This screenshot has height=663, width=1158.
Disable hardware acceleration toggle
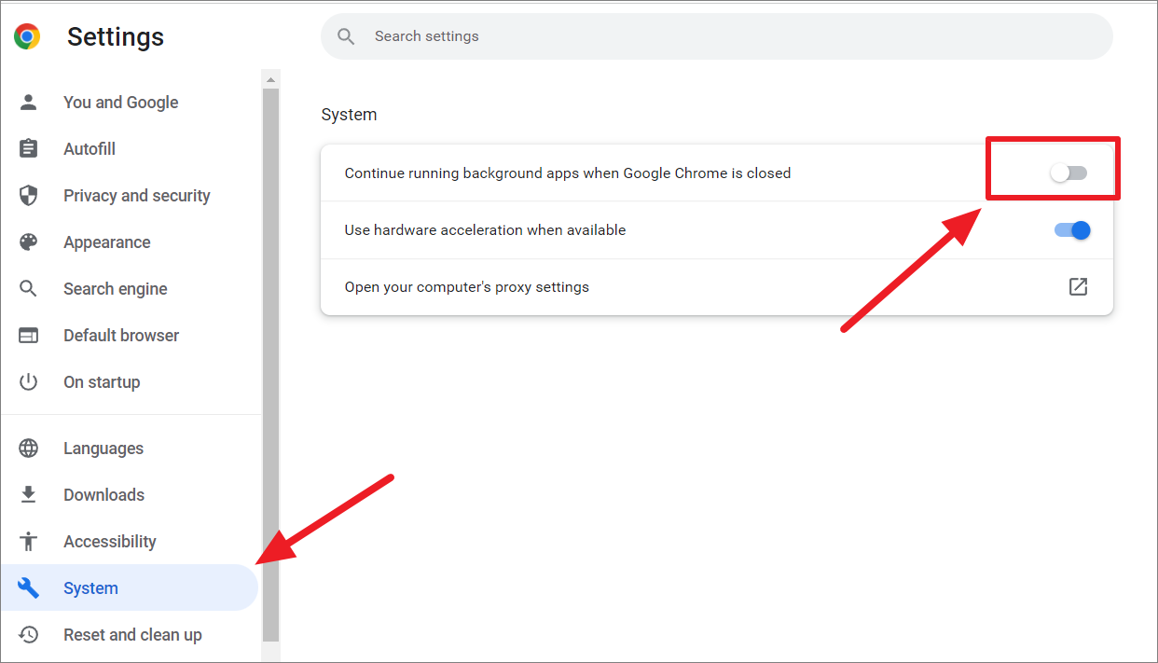click(1072, 229)
